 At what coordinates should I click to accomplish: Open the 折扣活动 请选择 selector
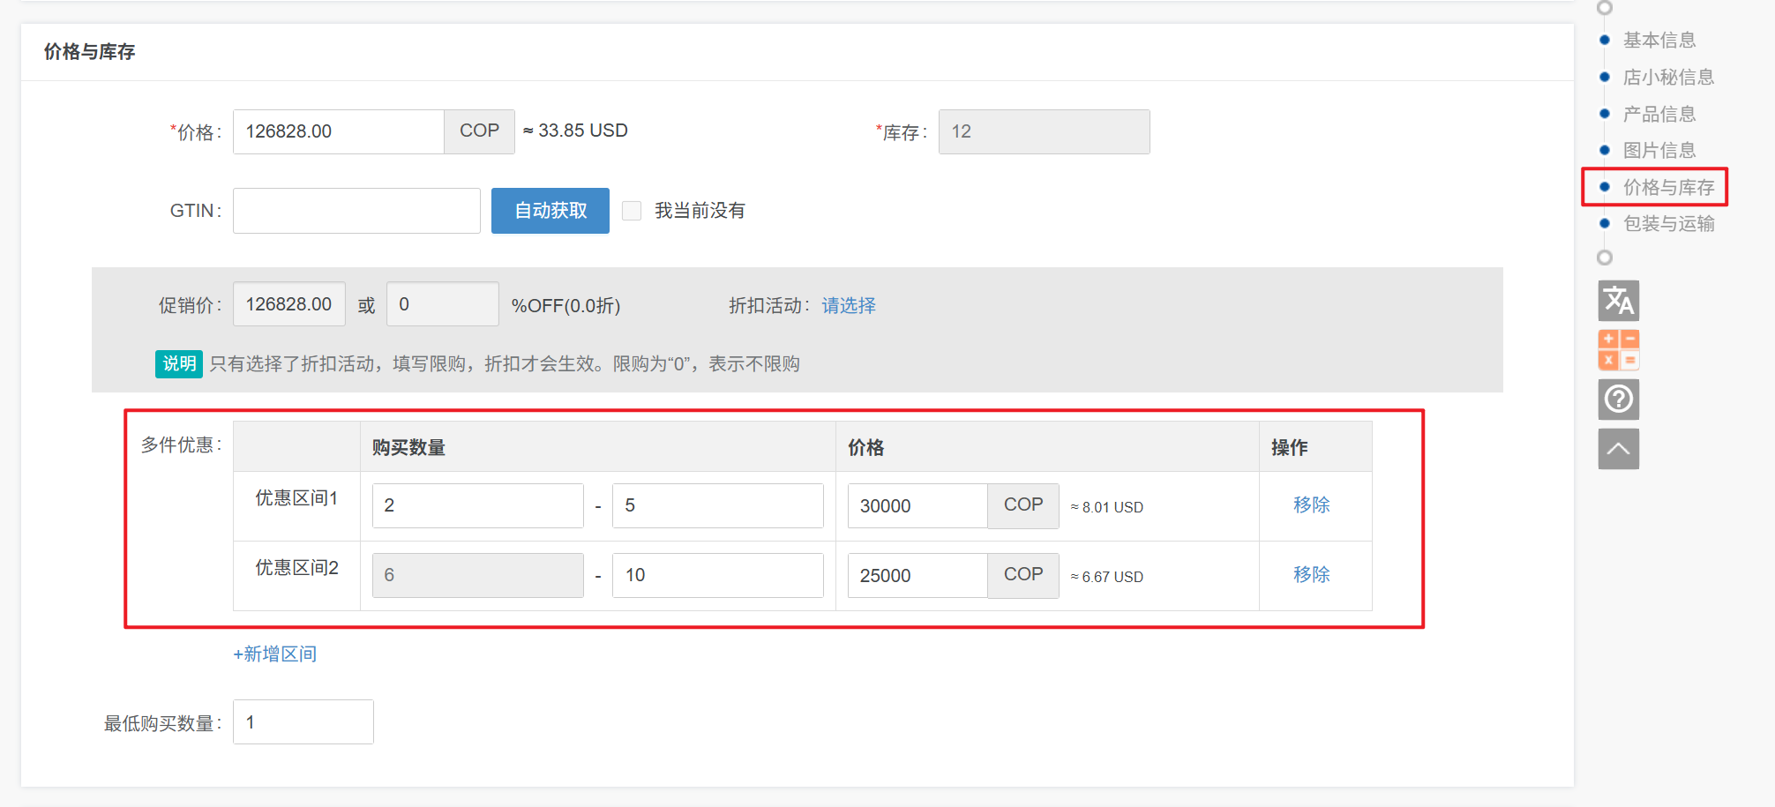(x=848, y=306)
